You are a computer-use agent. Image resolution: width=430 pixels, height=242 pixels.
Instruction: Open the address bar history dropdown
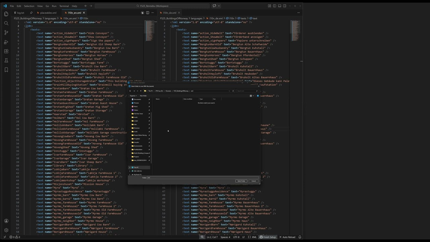[229, 91]
